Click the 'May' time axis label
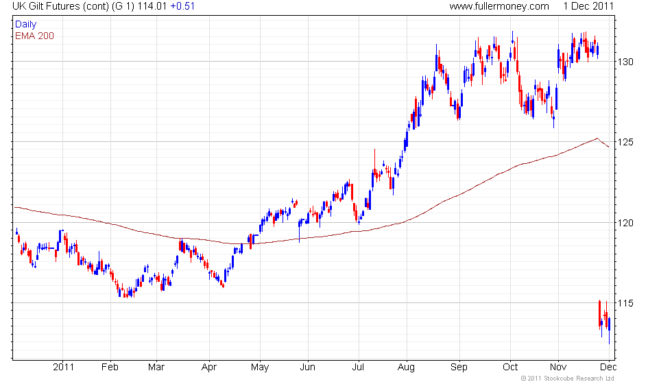 click(260, 368)
